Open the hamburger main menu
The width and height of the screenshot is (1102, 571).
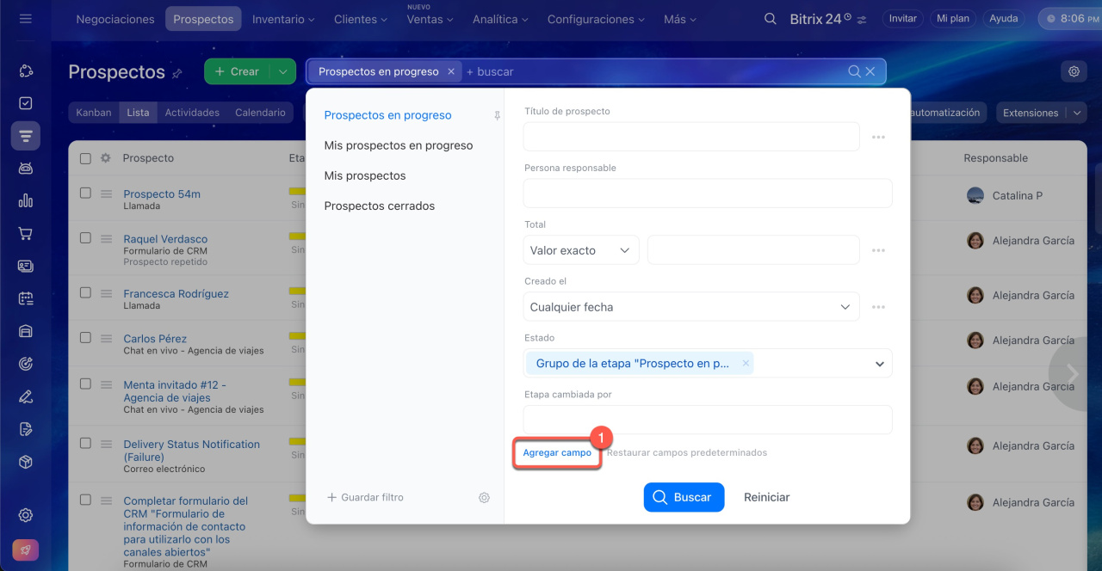(x=25, y=18)
